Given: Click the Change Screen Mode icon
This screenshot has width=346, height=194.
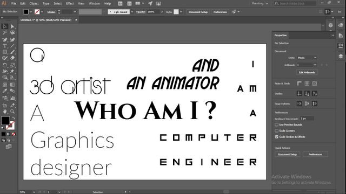Looking at the screenshot, I should [x=9, y=147].
